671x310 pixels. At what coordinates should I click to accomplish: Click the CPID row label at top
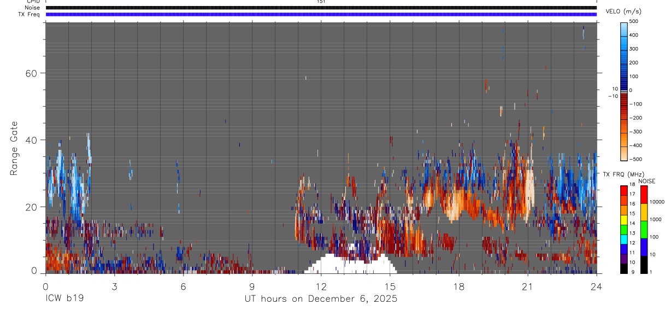click(x=32, y=2)
